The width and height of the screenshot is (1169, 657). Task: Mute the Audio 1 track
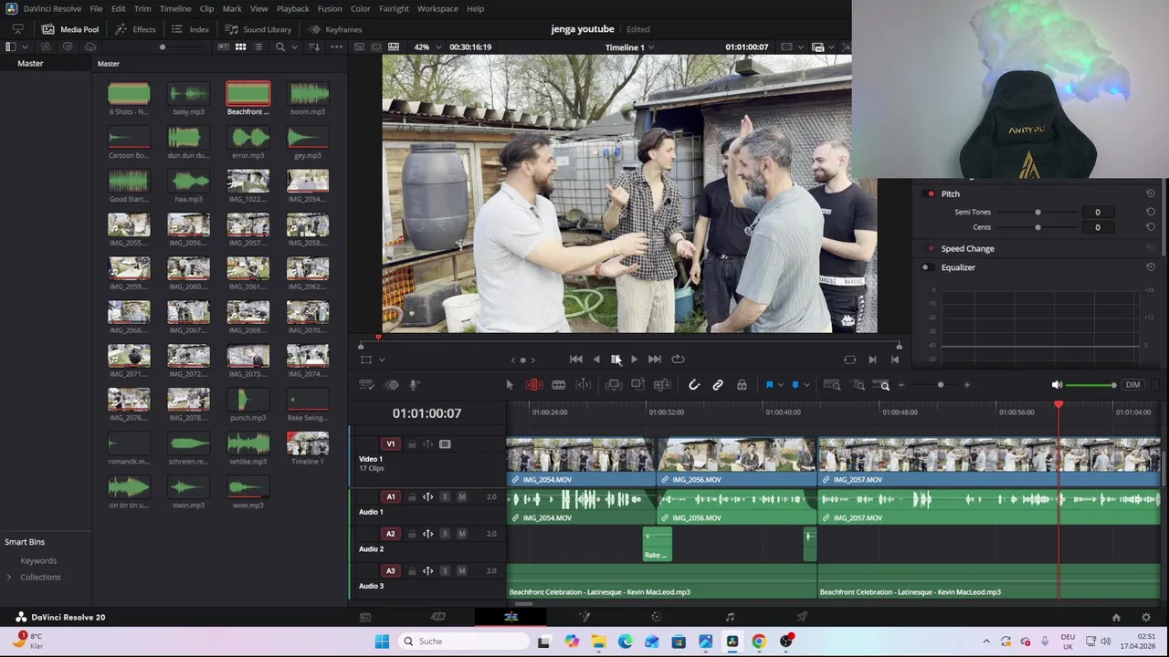click(x=461, y=497)
